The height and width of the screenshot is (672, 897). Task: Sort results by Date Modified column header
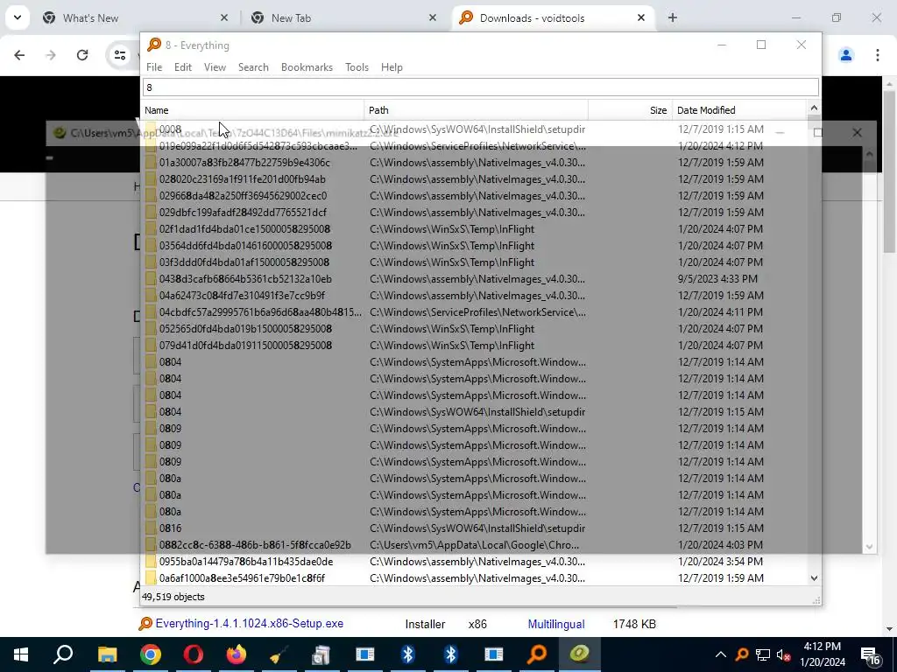pyautogui.click(x=739, y=110)
